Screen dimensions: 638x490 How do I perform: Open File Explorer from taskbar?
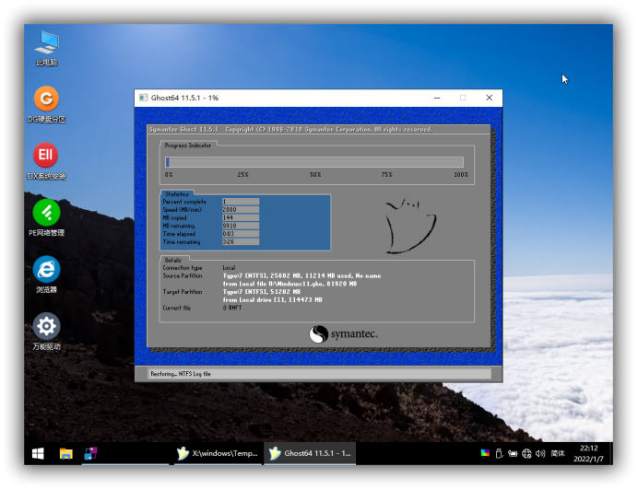click(65, 453)
